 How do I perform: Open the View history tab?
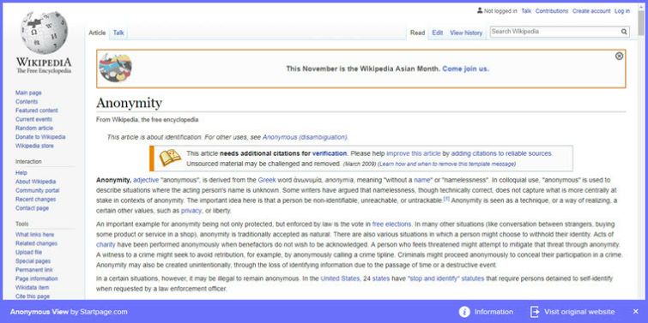pos(466,33)
